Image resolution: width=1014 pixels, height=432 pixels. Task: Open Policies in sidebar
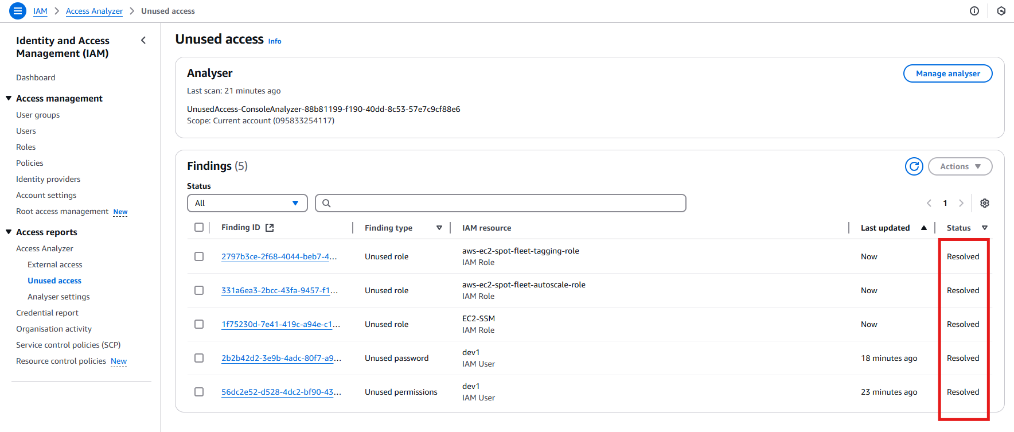click(30, 163)
